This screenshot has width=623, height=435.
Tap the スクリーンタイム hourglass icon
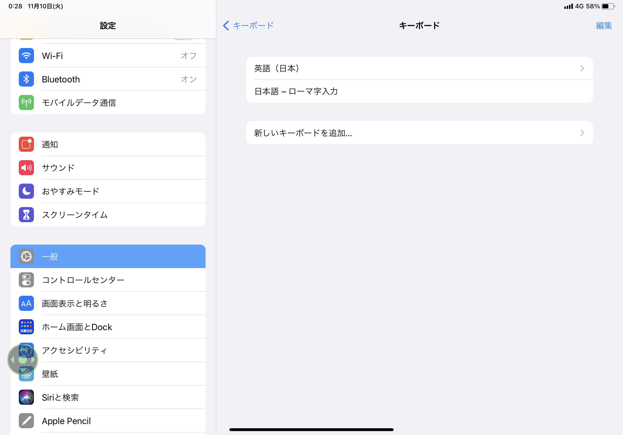26,215
